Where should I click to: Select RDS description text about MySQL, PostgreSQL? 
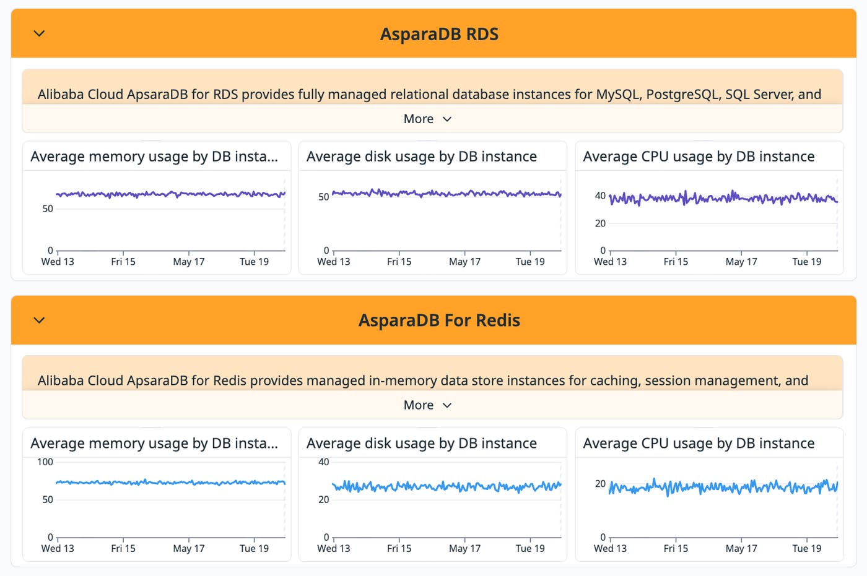[429, 94]
